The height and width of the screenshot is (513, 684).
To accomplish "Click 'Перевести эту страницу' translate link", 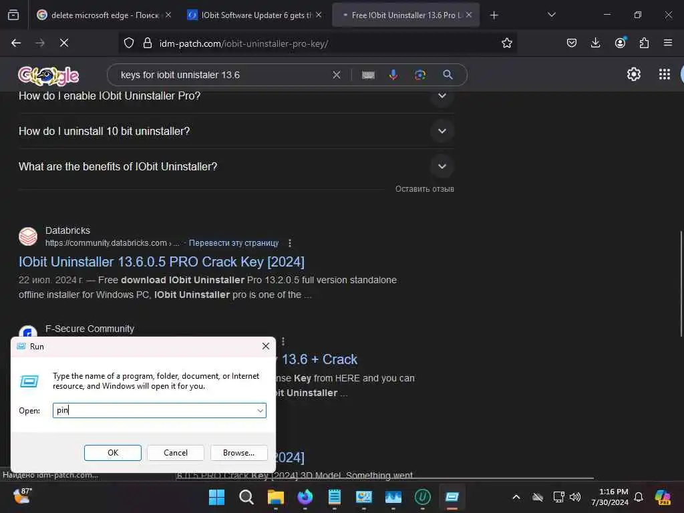I will click(233, 243).
